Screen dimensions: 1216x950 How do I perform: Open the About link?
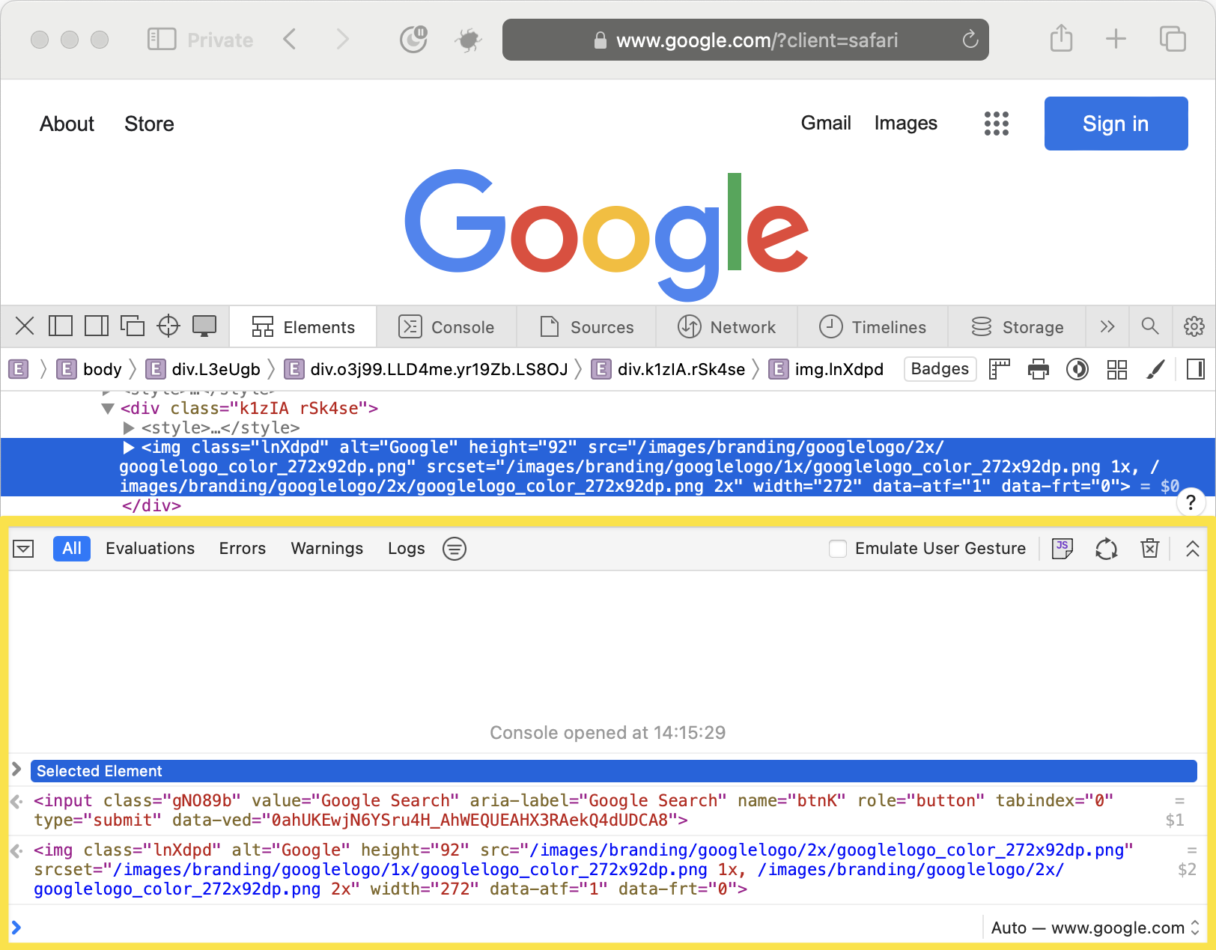[x=67, y=124]
